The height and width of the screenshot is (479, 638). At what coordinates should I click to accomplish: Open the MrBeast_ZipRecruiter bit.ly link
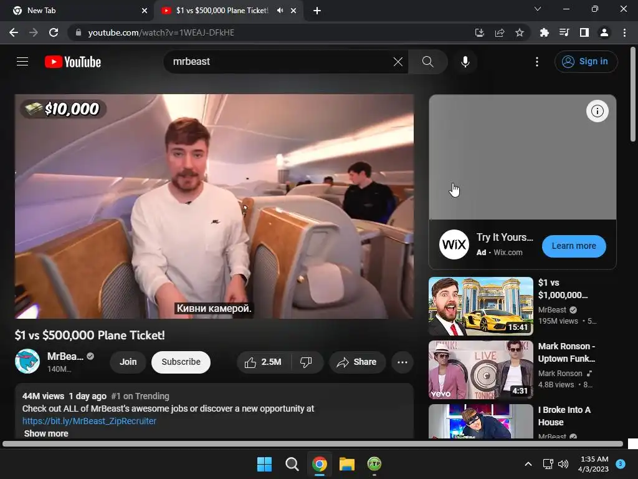(89, 421)
